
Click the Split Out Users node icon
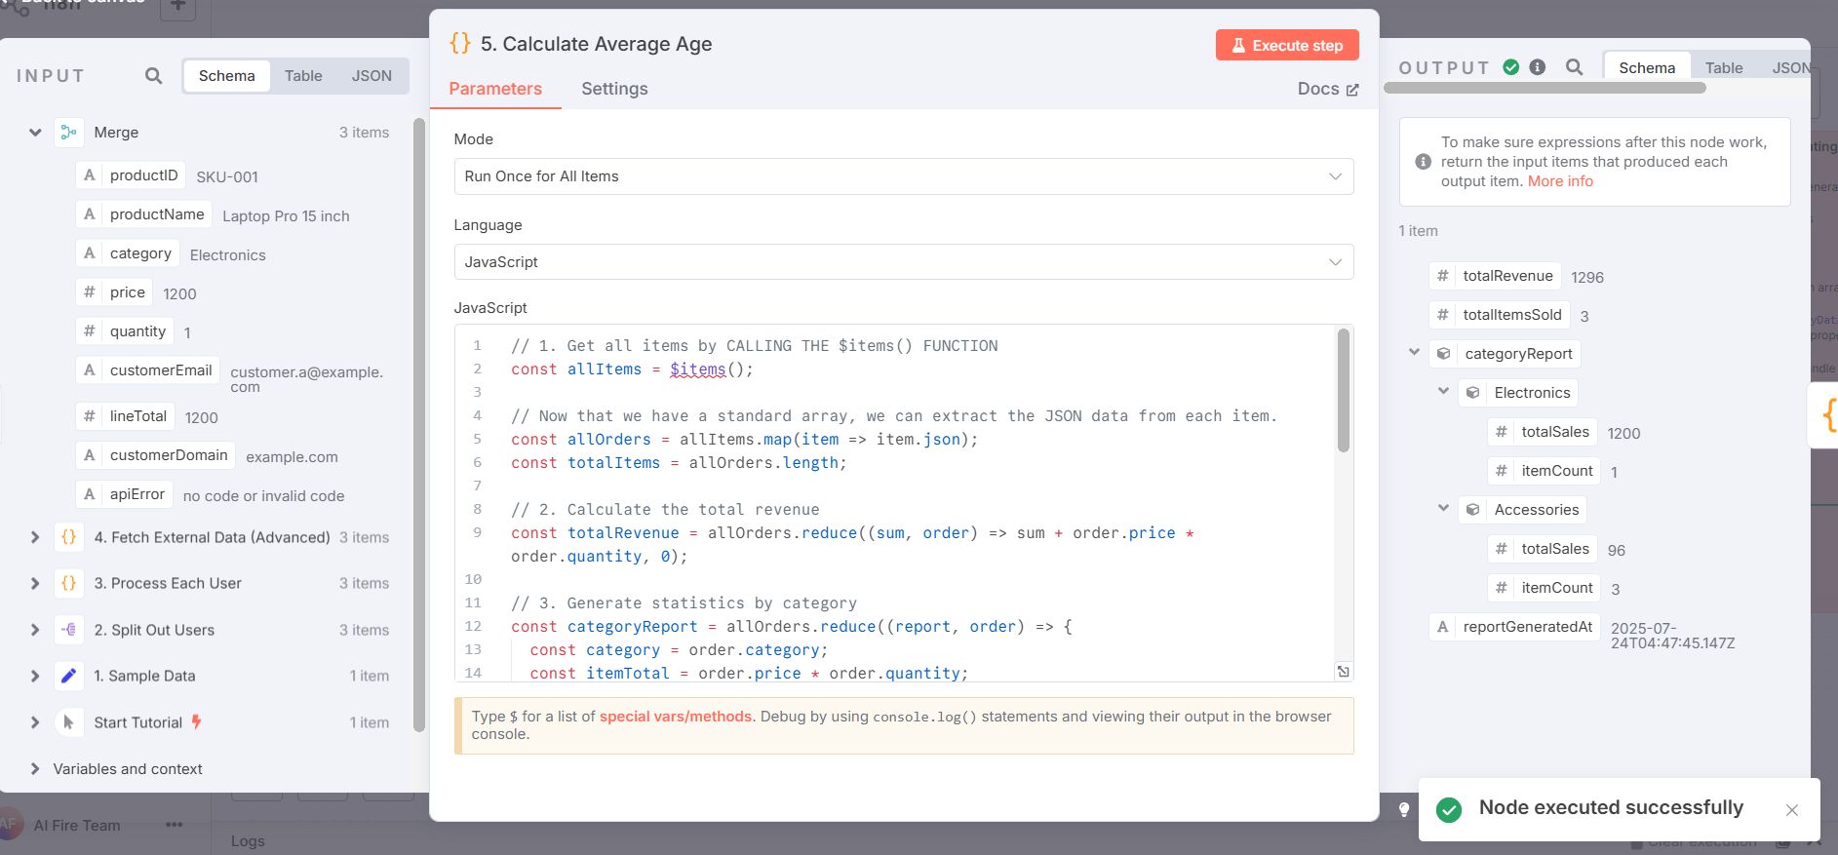[x=68, y=629]
